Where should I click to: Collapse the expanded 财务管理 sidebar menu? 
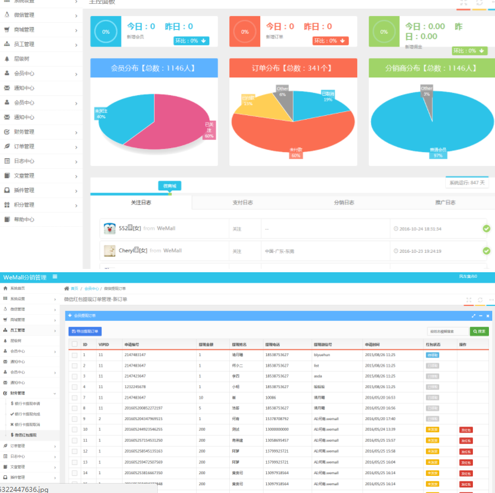[x=54, y=393]
